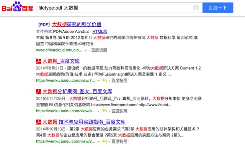Click the www.chinacloud.cn/uplo... URL
Screen dimensions: 245x147
click(59, 50)
